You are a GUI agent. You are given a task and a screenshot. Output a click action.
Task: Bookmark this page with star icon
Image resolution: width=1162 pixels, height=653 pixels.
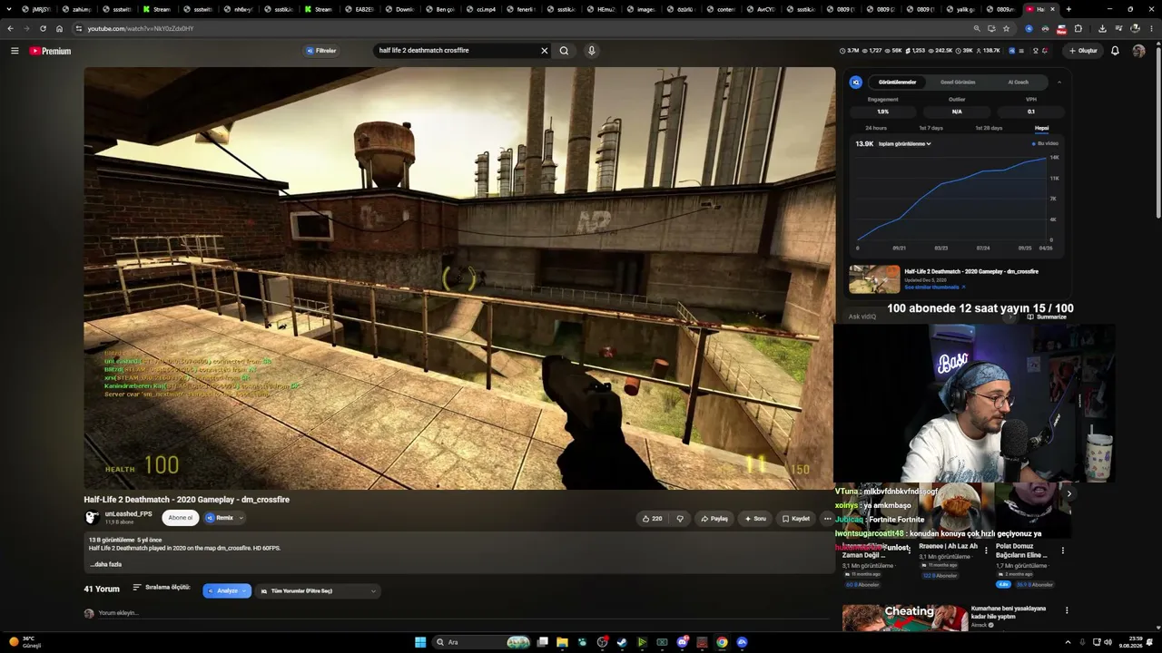pos(1006,28)
